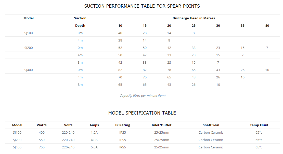
Task: Click the Suction Performance Table heading
Action: pyautogui.click(x=142, y=6)
